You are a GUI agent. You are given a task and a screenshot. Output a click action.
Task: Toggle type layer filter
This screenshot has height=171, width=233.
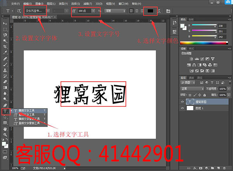point(212,83)
